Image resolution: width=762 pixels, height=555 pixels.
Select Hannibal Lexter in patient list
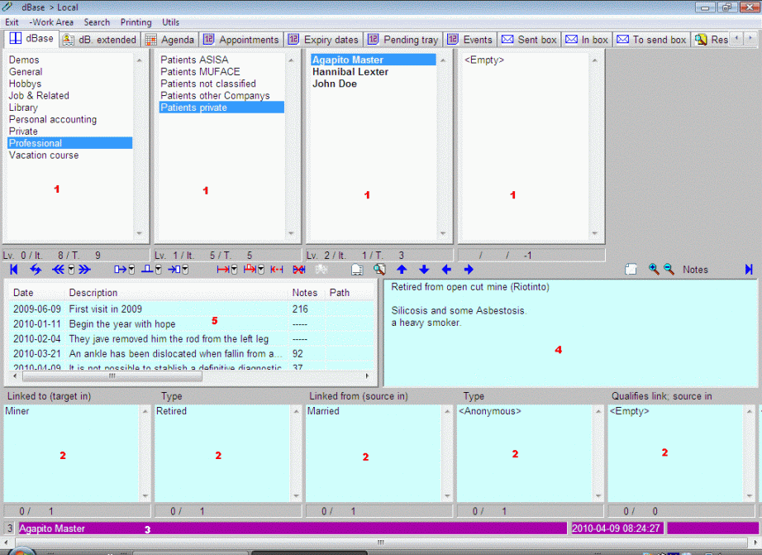pos(350,72)
